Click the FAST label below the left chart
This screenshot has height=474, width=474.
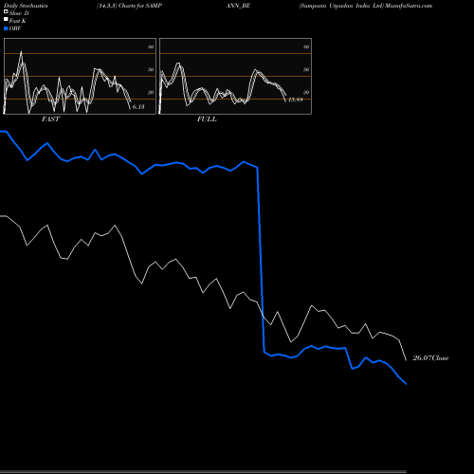tap(50, 119)
